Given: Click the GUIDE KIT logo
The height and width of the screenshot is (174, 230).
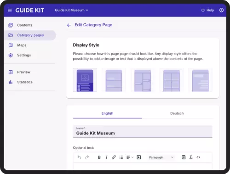Looking at the screenshot, I should [30, 10].
